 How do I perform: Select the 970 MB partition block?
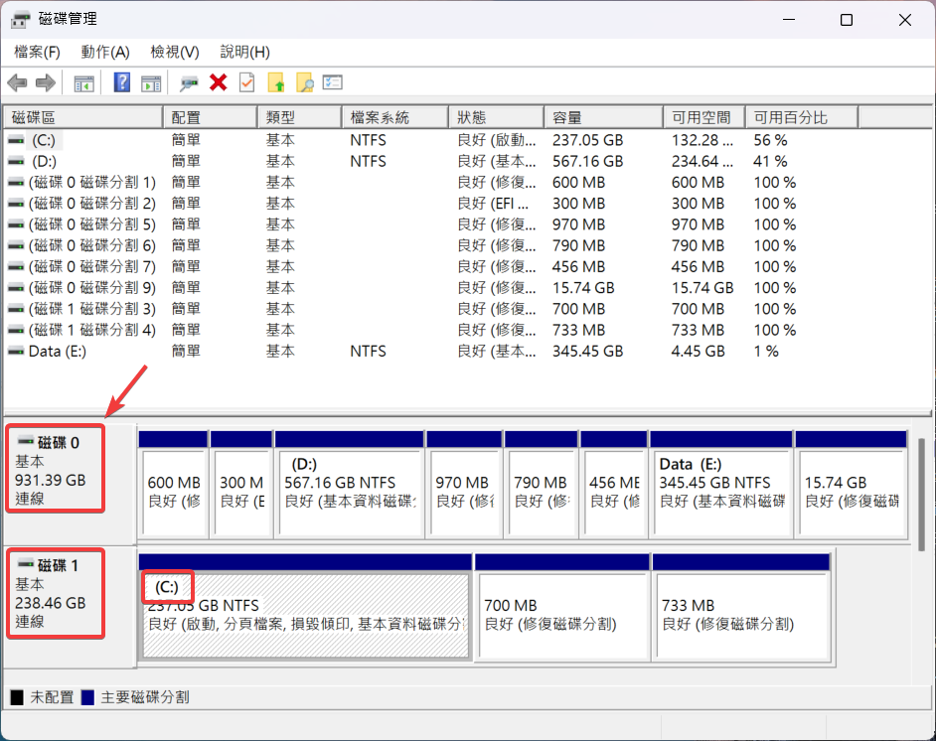pyautogui.click(x=464, y=485)
